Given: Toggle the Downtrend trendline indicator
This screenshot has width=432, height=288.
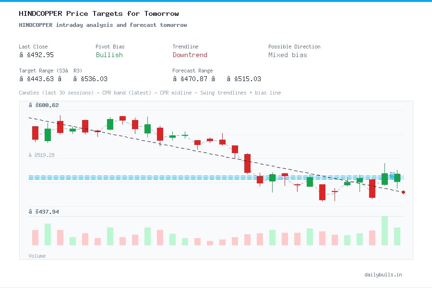Looking at the screenshot, I should point(190,55).
